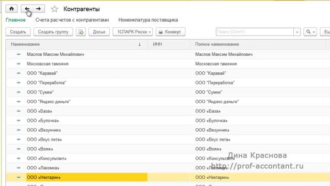The image size is (330, 186).
Task: Select row Маслов Максим Михайлович
Action: (x=168, y=54)
